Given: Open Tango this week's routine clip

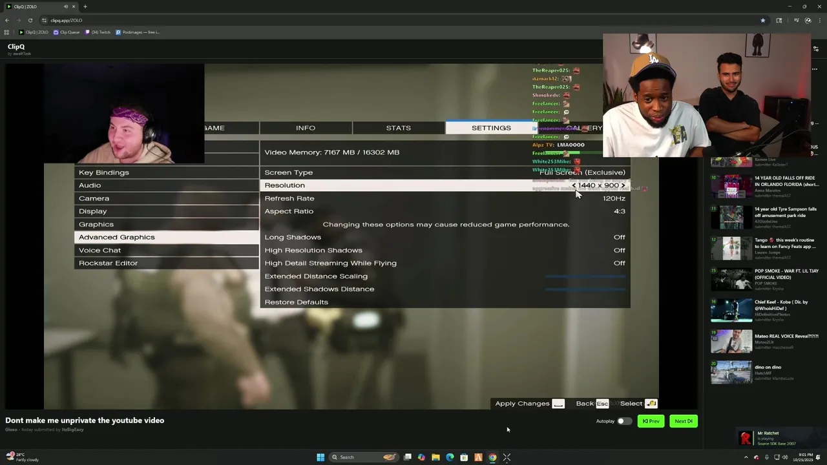Looking at the screenshot, I should coord(765,249).
